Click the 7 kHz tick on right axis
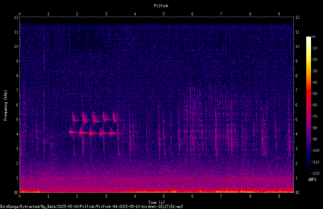Image resolution: width=323 pixels, height=209 pixels. [x=297, y=90]
